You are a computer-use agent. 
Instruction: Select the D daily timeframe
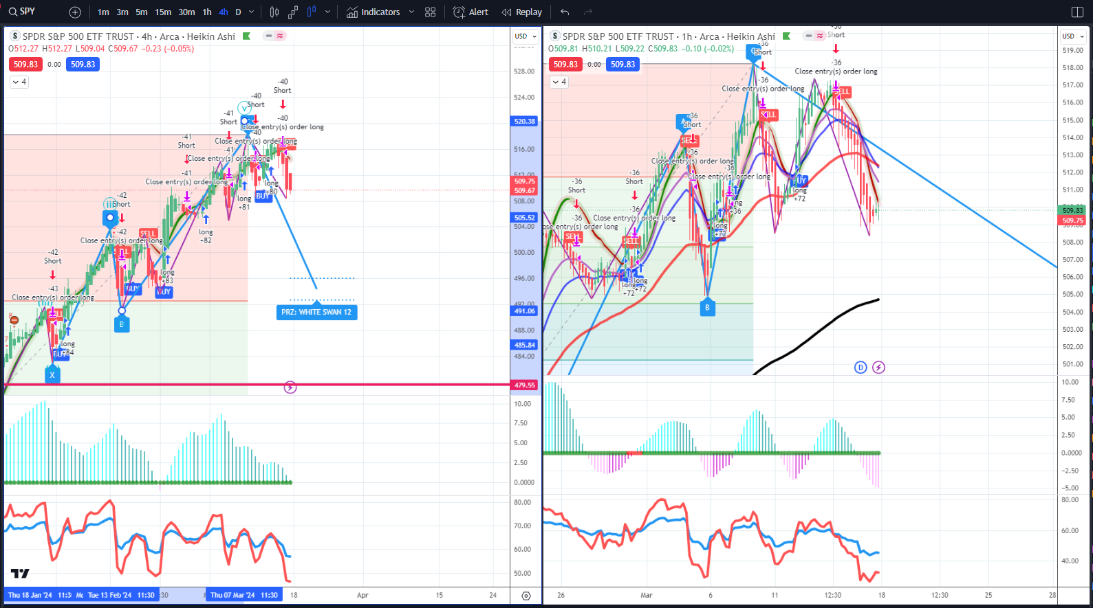click(239, 12)
